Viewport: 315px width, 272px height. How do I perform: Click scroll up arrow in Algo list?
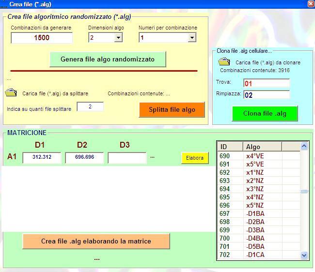(x=304, y=146)
